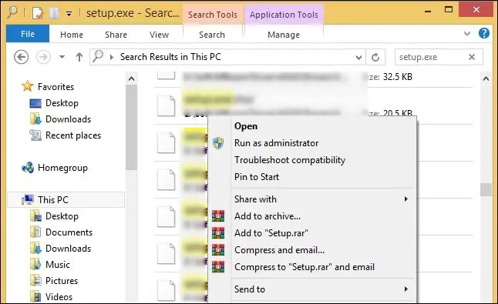Click the Back navigation arrow
The width and height of the screenshot is (498, 304).
[x=22, y=57]
